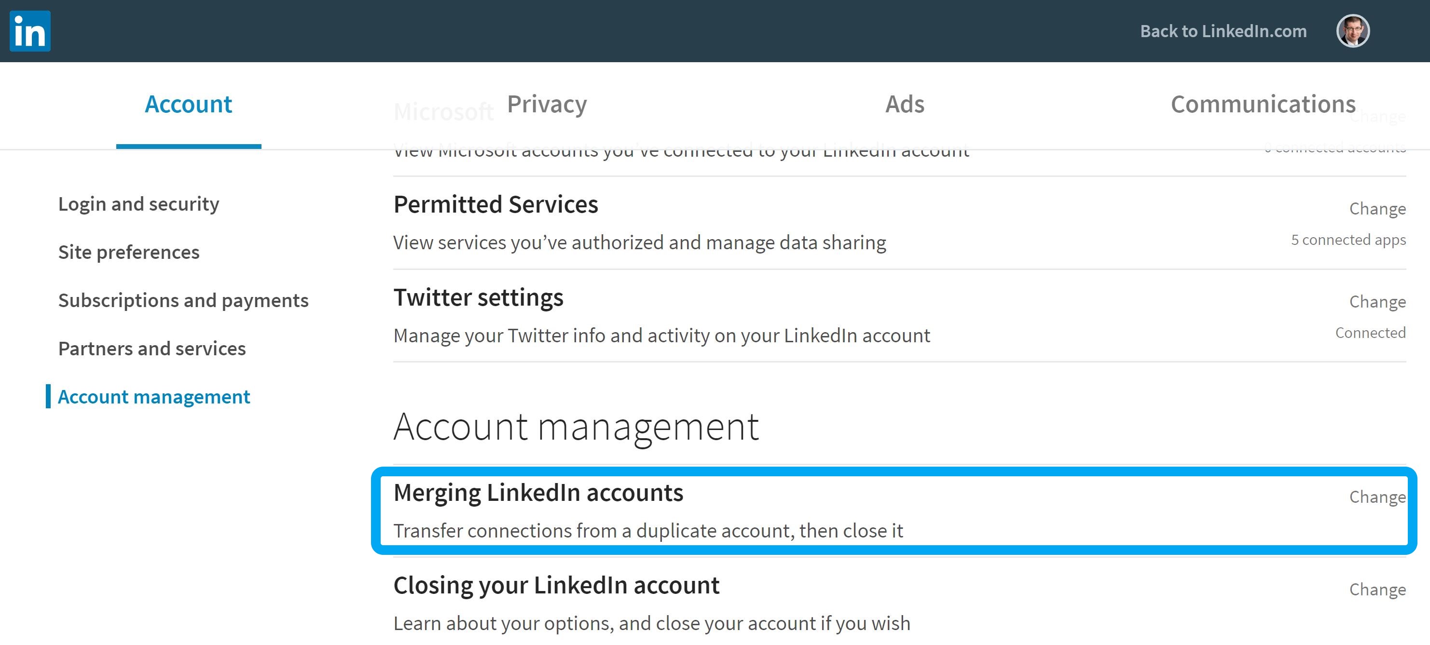Click Change for Merging LinkedIn accounts
Viewport: 1430px width, 645px height.
point(1376,496)
